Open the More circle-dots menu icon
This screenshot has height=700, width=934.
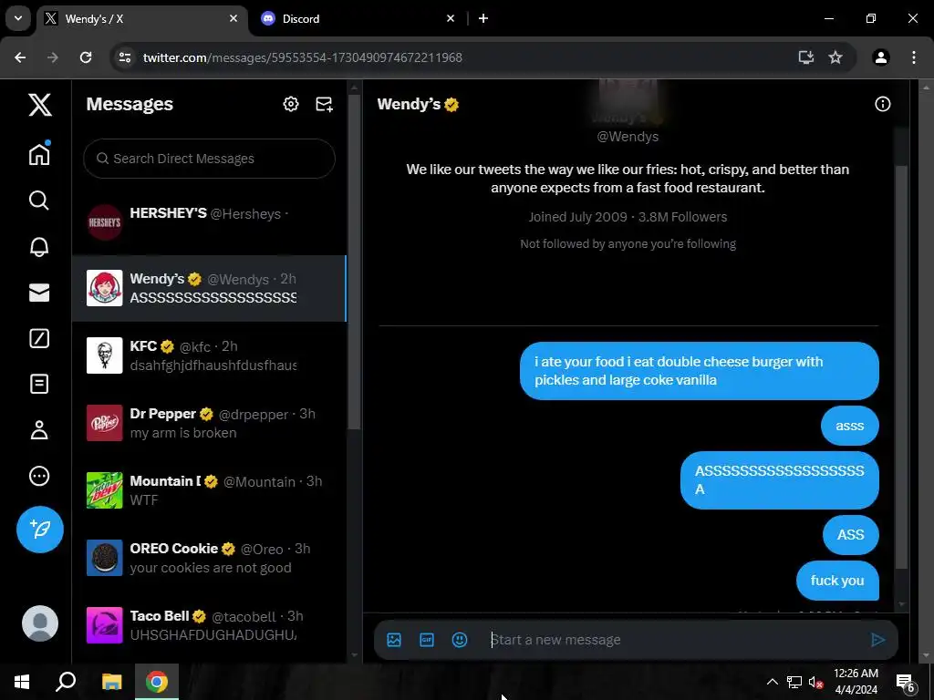tap(39, 476)
